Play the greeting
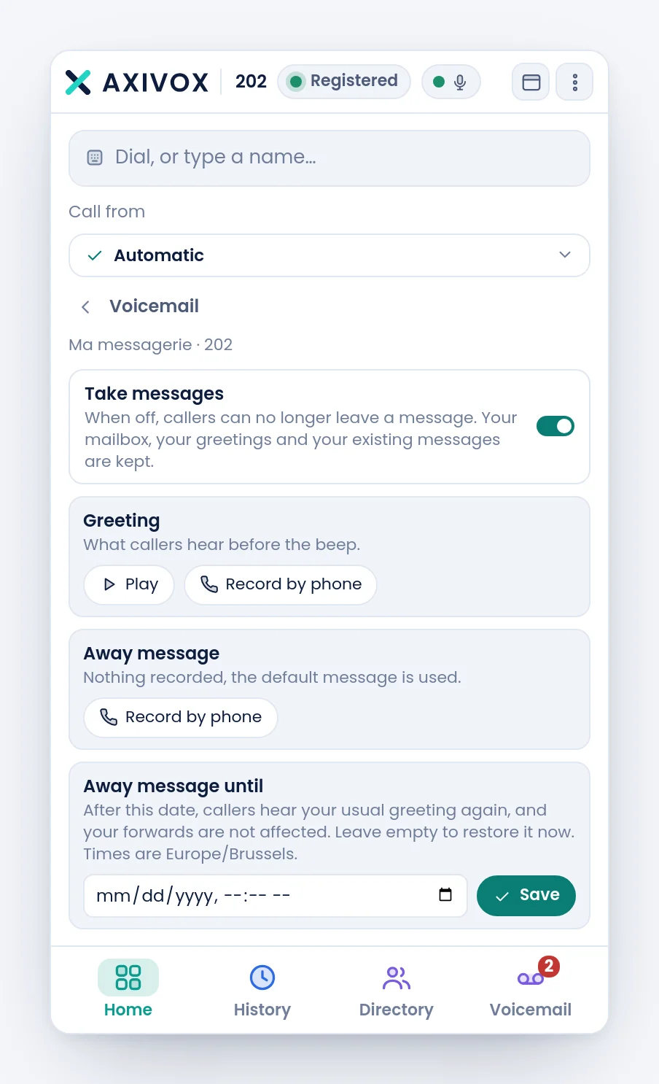Viewport: 659px width, 1084px height. pyautogui.click(x=129, y=585)
